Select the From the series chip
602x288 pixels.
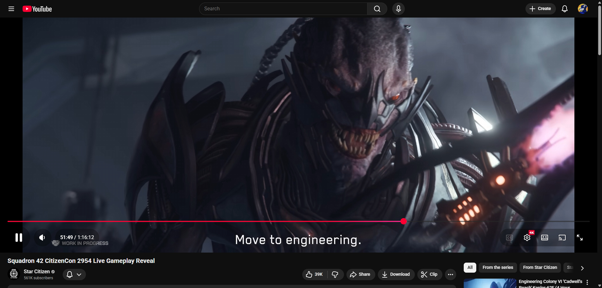[x=498, y=268]
